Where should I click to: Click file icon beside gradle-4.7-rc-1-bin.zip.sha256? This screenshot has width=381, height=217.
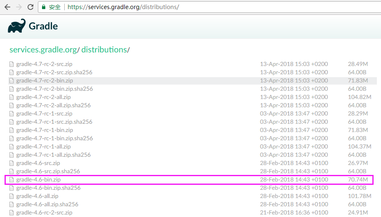(12, 139)
